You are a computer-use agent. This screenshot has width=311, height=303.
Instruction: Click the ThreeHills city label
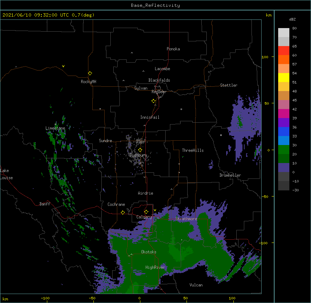(x=193, y=150)
